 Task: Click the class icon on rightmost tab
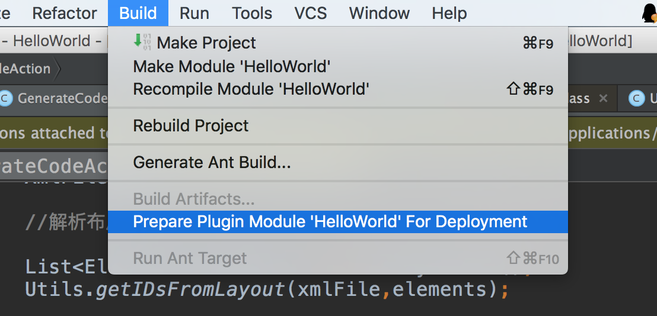click(637, 98)
